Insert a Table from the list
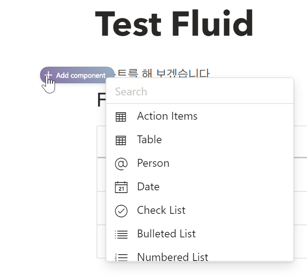The height and width of the screenshot is (277, 307). 149,140
